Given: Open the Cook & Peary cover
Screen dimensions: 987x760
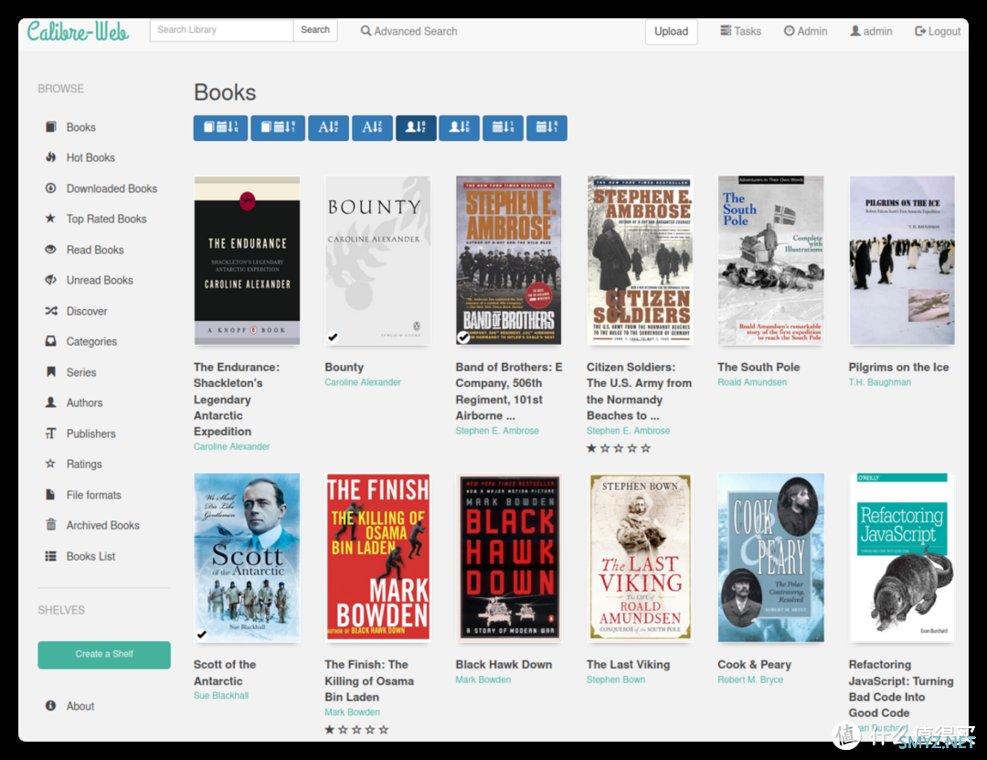Looking at the screenshot, I should (770, 558).
